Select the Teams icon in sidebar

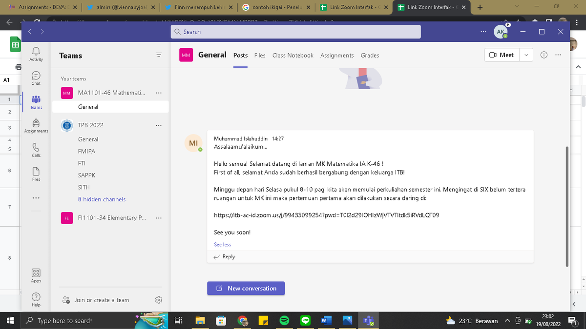pyautogui.click(x=36, y=102)
